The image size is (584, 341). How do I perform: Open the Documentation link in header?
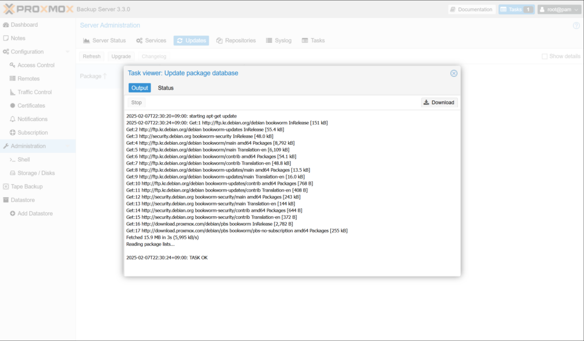pyautogui.click(x=471, y=10)
